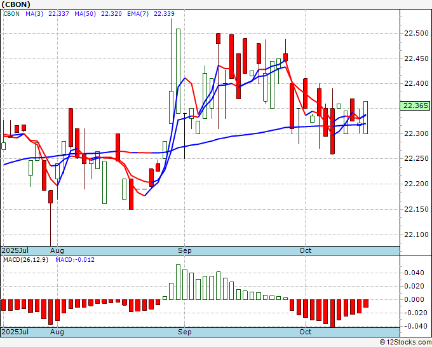Select the CBON legend label
Screen dimensions: 432x347
(11, 14)
